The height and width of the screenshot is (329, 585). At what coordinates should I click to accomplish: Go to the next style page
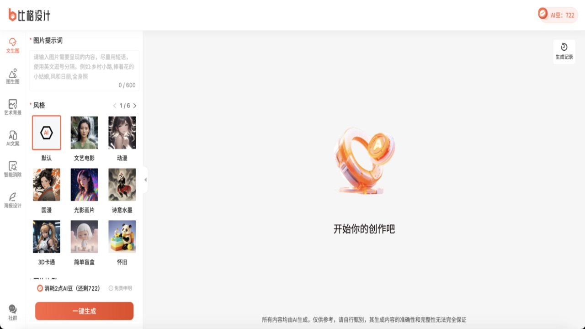tap(134, 106)
